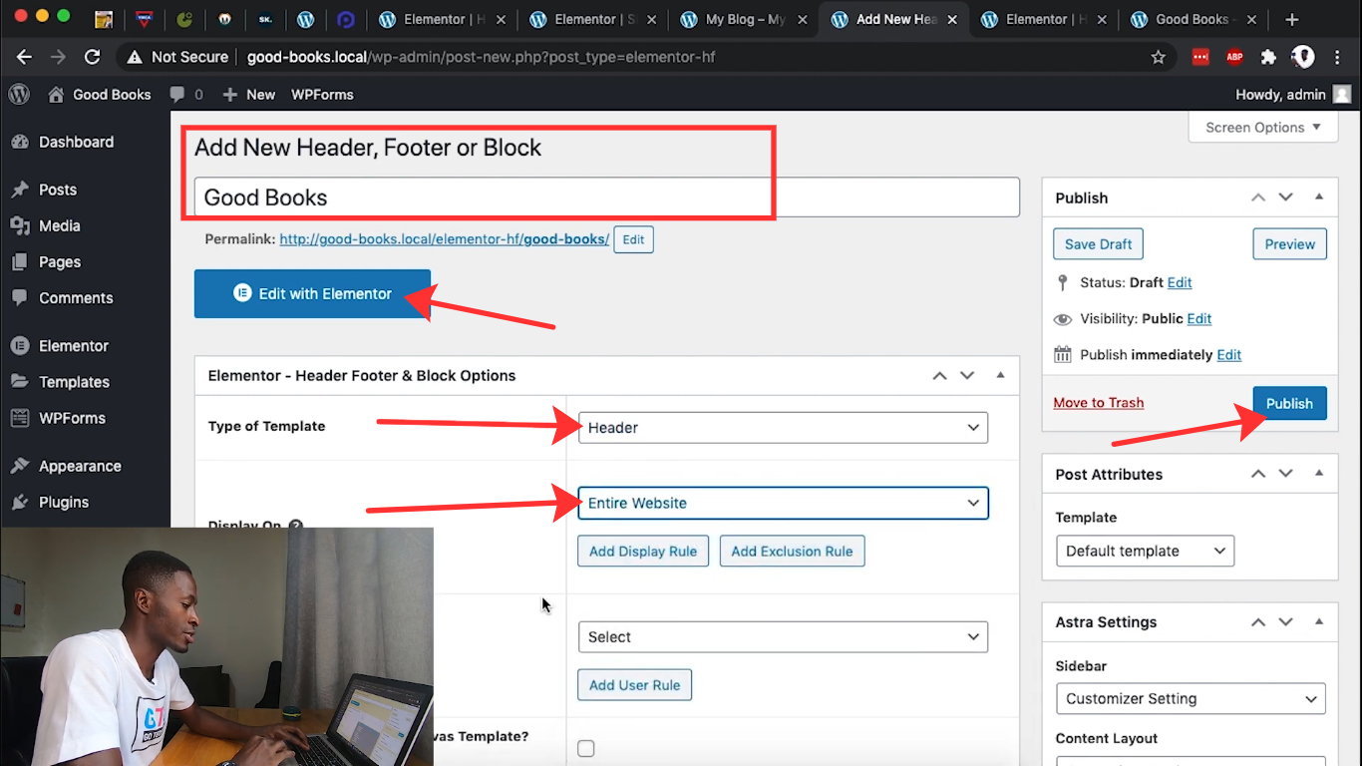
Task: Click the Media icon in the sidebar
Action: 19,225
